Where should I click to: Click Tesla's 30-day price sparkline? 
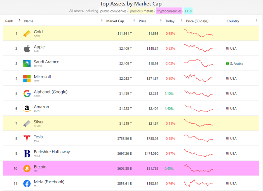(x=198, y=138)
